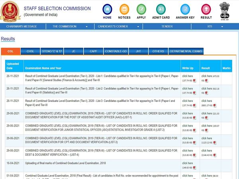Click Result 'click here' for CPT List-3 row
The width and height of the screenshot is (239, 179).
[207, 138]
